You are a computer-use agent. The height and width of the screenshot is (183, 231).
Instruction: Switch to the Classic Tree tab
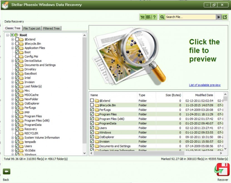13,28
